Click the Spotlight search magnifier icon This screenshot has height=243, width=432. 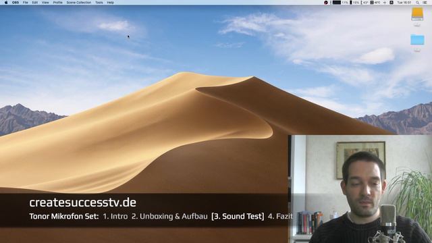coord(417,3)
